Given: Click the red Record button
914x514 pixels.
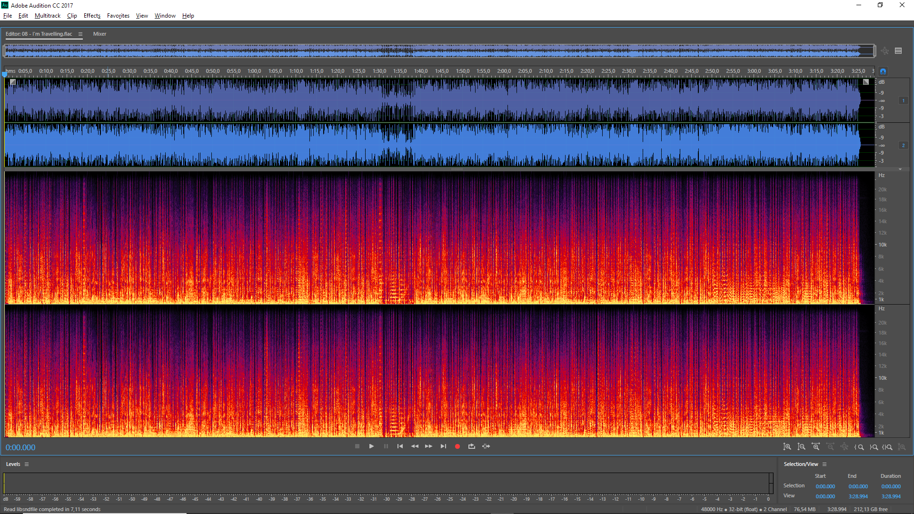Looking at the screenshot, I should click(x=457, y=446).
